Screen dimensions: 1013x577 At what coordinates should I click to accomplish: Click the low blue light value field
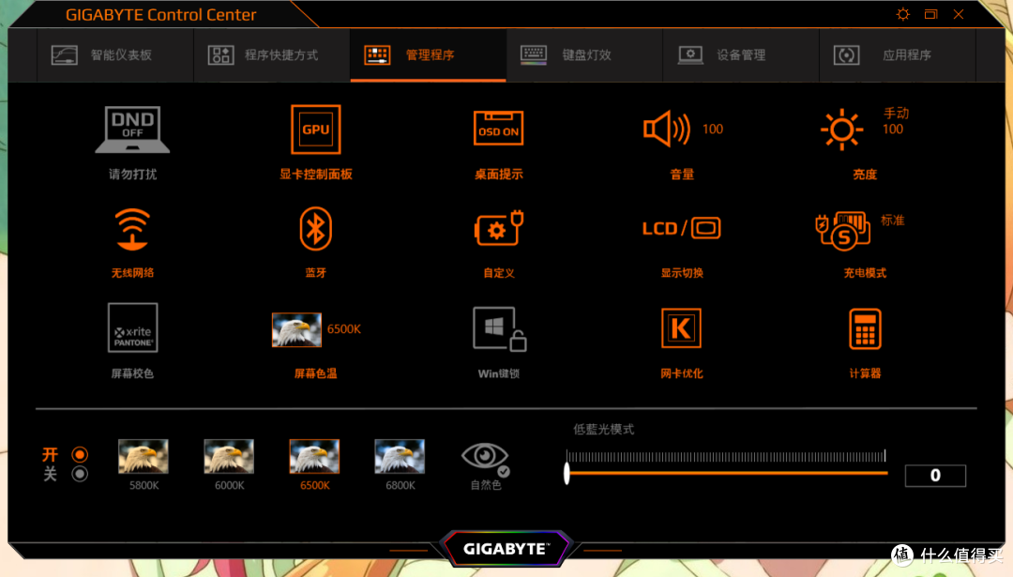tap(935, 476)
